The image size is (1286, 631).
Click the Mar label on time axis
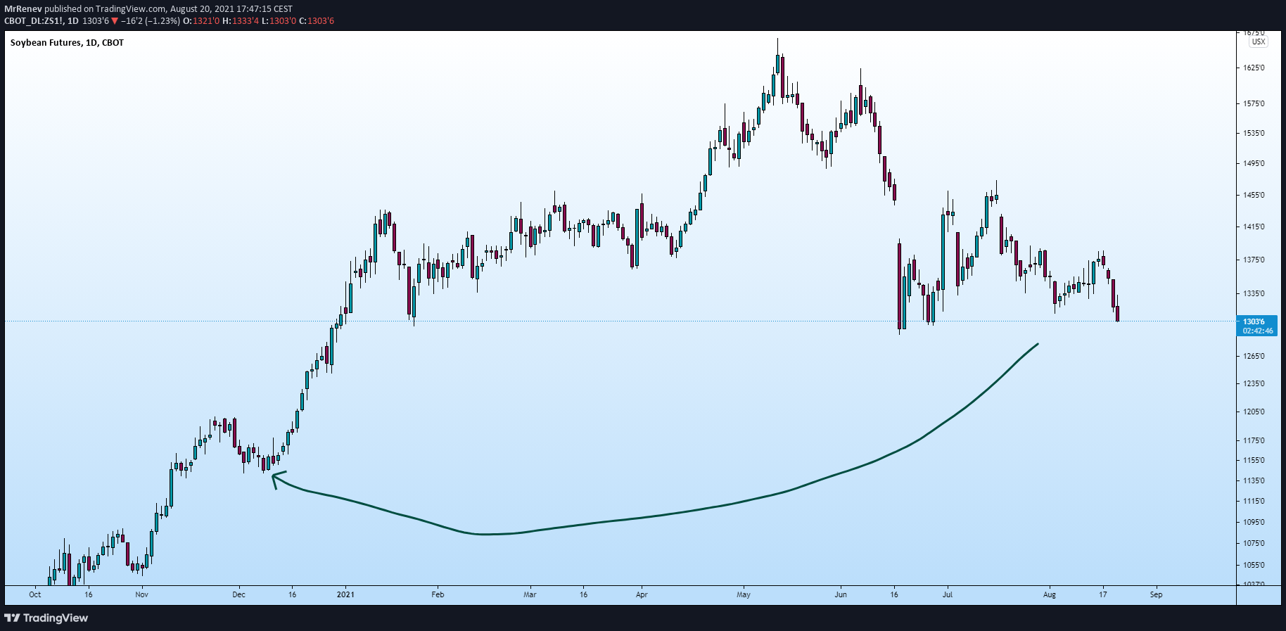(530, 595)
